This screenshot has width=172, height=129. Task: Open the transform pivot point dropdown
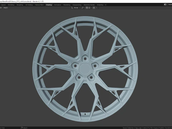point(83,8)
